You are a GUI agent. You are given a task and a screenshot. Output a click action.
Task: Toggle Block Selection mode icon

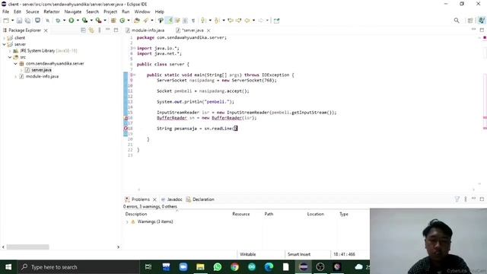[185, 21]
